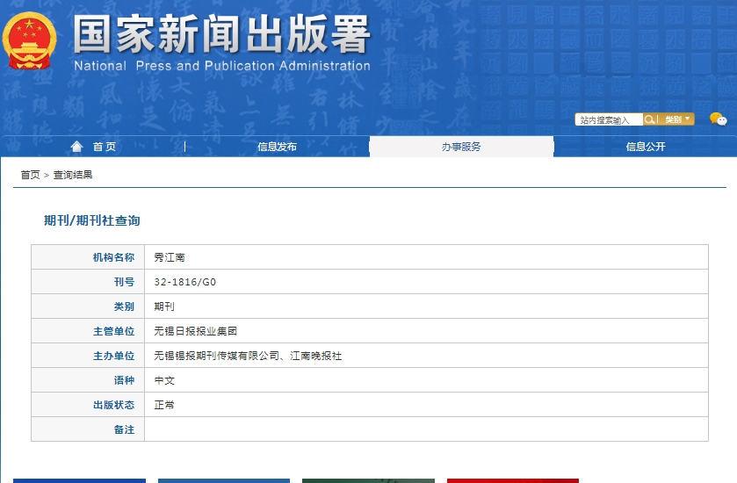Click the red banner thumbnail at bottom
The height and width of the screenshot is (483, 737).
pos(512,479)
